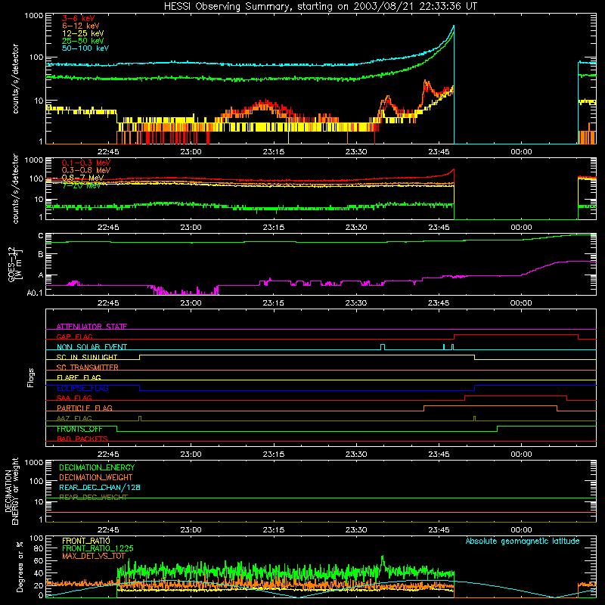Click the Absolute geomagnetic latitude label
Screen dimensions: 605x605
(523, 541)
